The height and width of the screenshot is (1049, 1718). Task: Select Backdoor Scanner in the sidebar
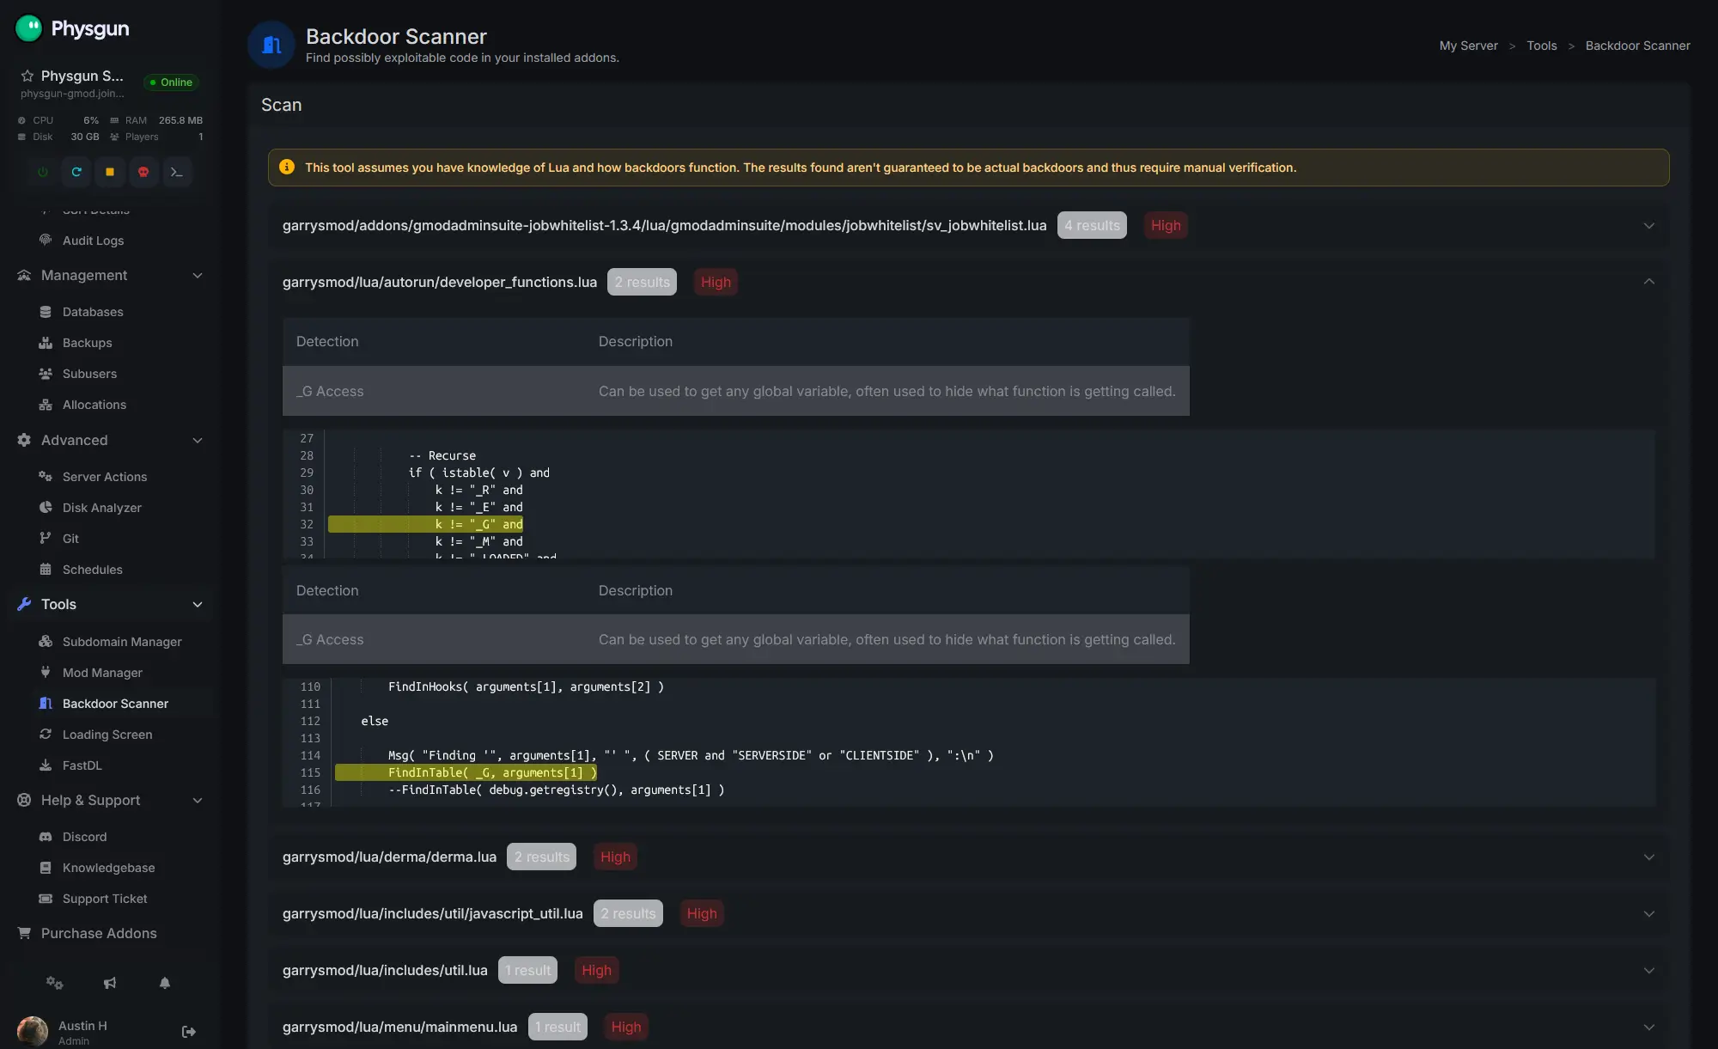click(115, 704)
